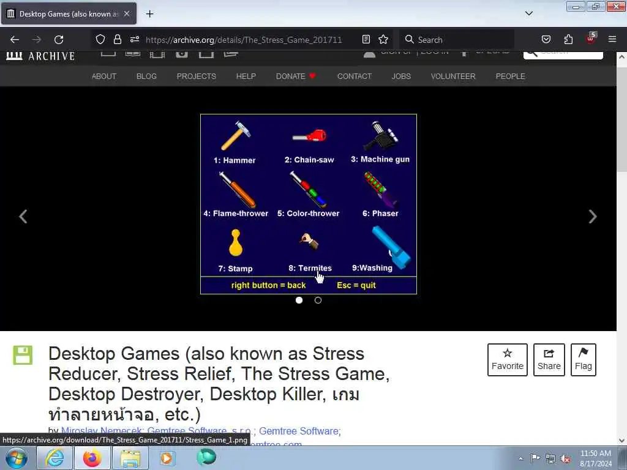Click the Flag button
627x470 pixels.
pos(583,360)
